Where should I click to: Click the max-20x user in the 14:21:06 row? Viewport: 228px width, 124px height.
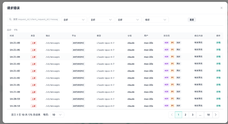pyautogui.click(x=148, y=50)
